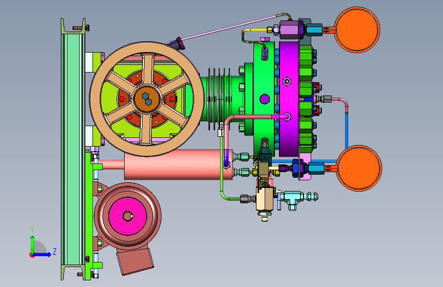Viewport: 443px width, 287px height.
Task: Click the green Y axis arrow of triad
Action: click(x=32, y=245)
